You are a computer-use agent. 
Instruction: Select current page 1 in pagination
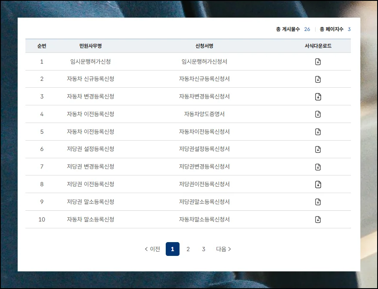point(173,249)
